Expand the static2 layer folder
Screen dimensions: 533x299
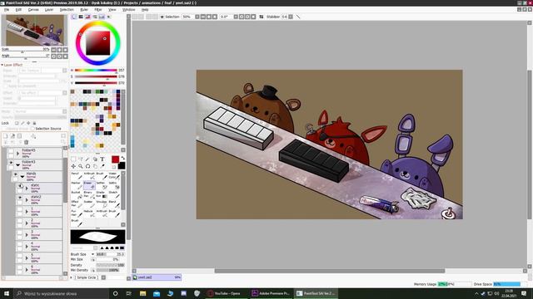(x=27, y=200)
